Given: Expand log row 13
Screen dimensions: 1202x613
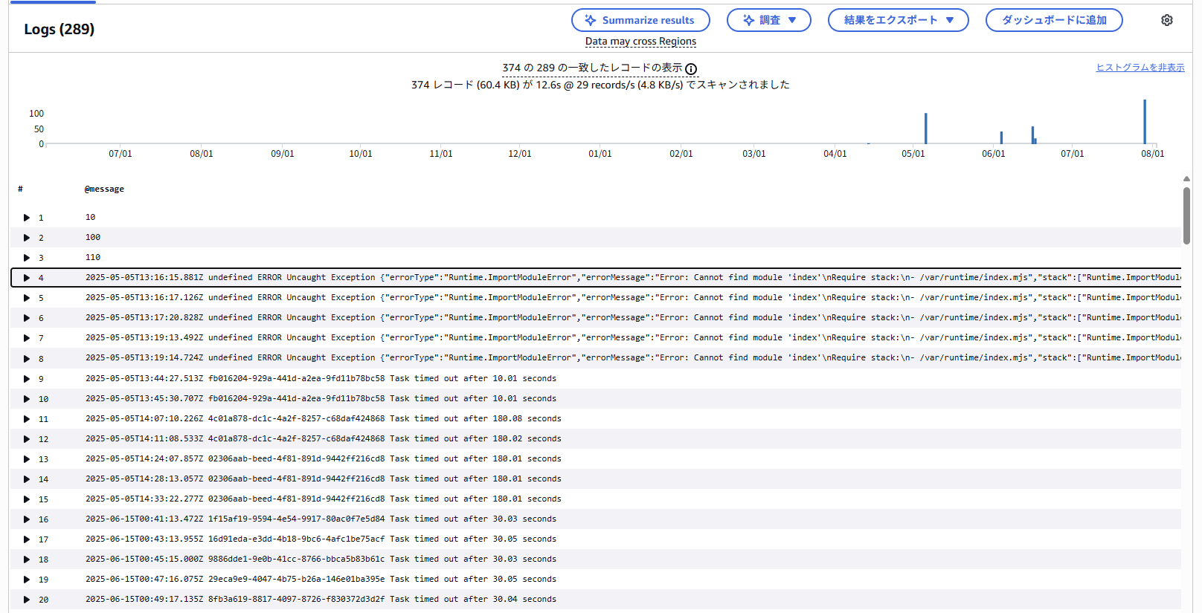Looking at the screenshot, I should 27,459.
